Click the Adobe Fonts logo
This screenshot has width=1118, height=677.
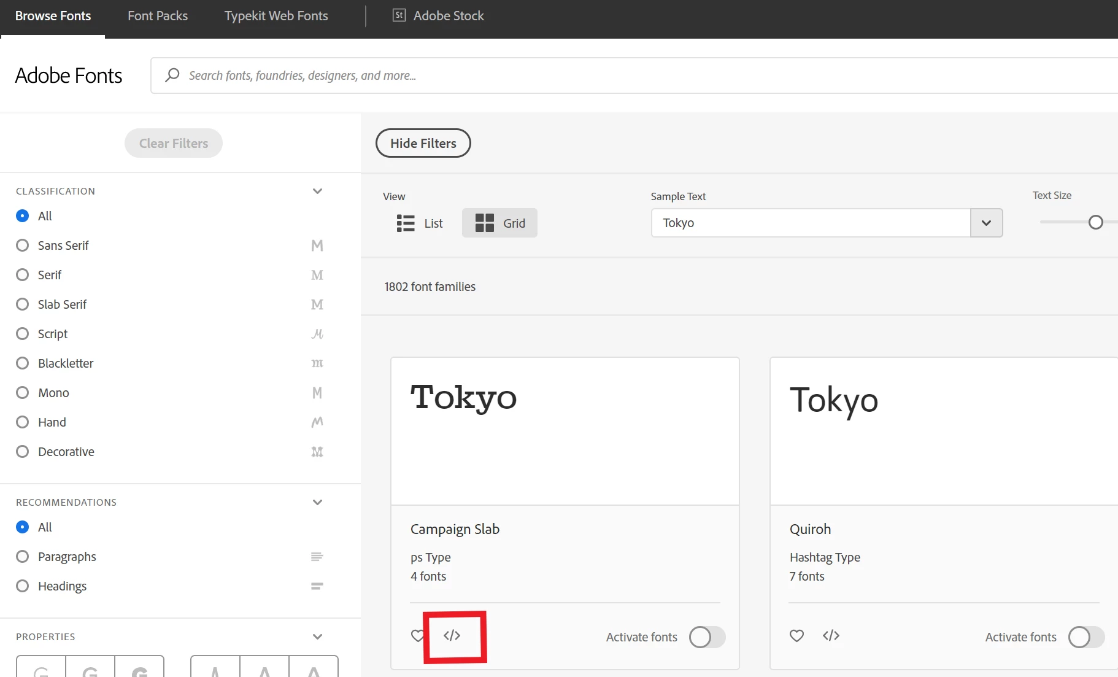click(69, 75)
